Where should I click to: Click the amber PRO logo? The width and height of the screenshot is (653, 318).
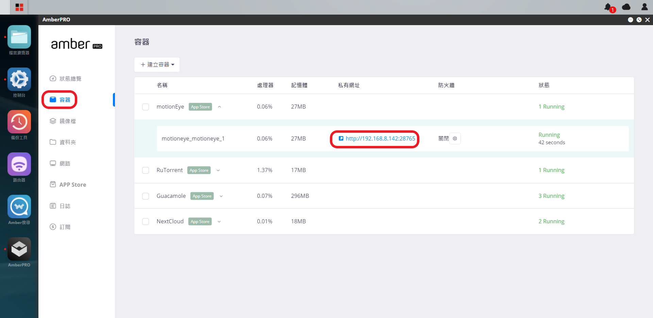pyautogui.click(x=77, y=44)
